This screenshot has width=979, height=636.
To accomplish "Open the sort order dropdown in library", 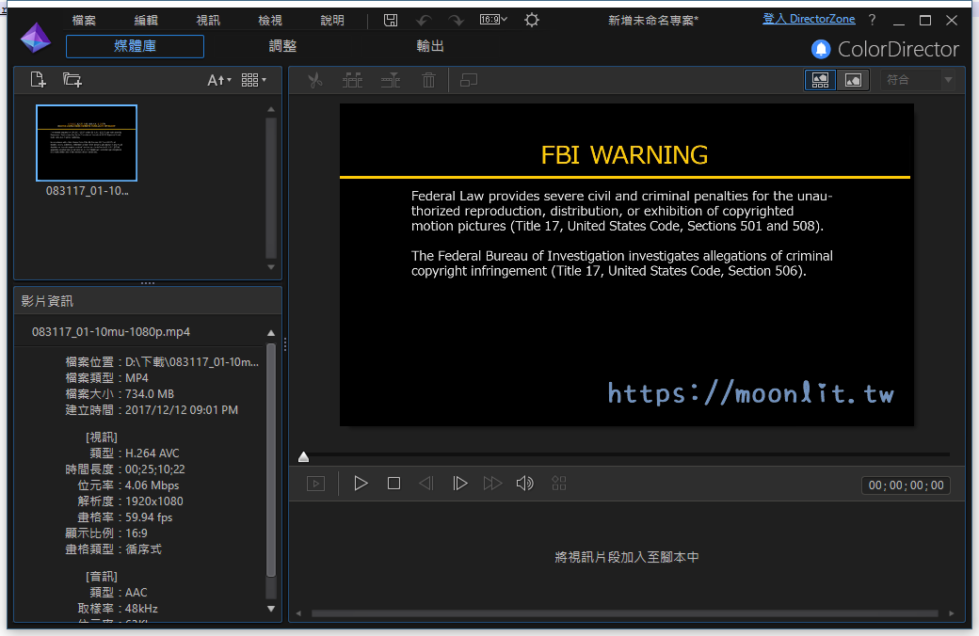I will pyautogui.click(x=219, y=81).
